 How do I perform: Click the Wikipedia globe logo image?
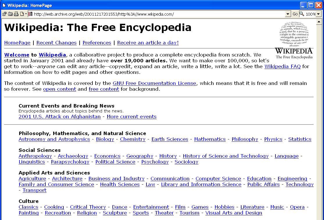294,40
